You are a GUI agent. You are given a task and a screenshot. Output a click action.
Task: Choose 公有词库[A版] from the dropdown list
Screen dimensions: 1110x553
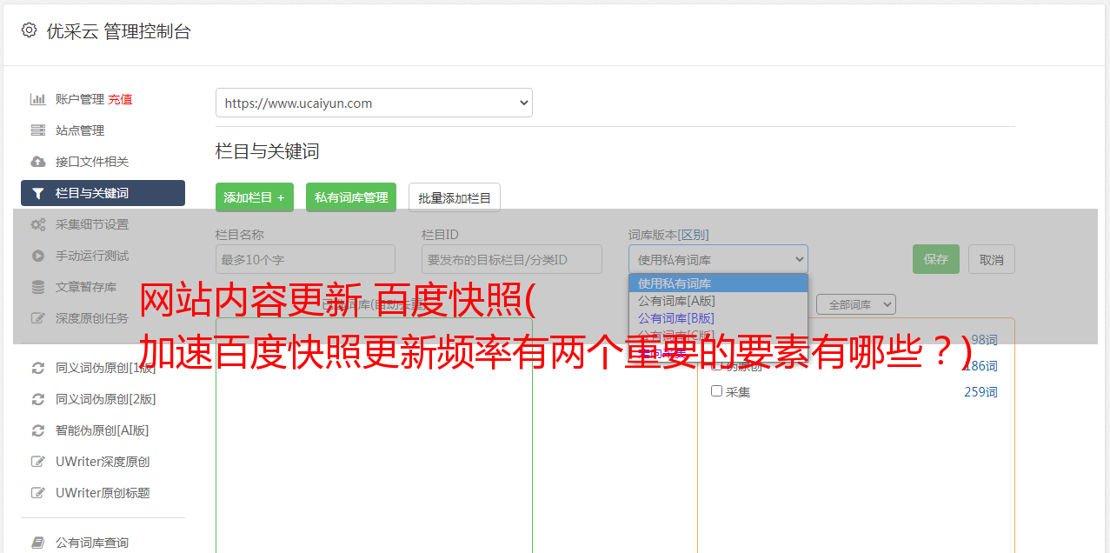click(x=676, y=301)
